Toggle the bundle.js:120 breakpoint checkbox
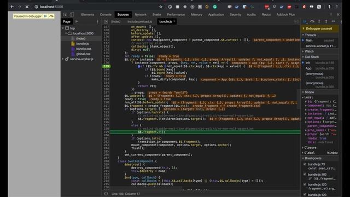350x197 pixels. (x=305, y=184)
